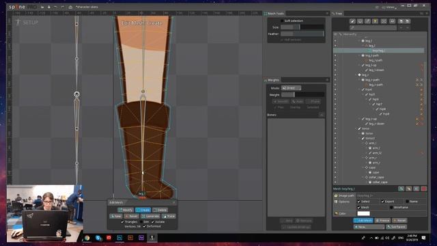Click the second Tree toolbar filter icon

point(360,21)
